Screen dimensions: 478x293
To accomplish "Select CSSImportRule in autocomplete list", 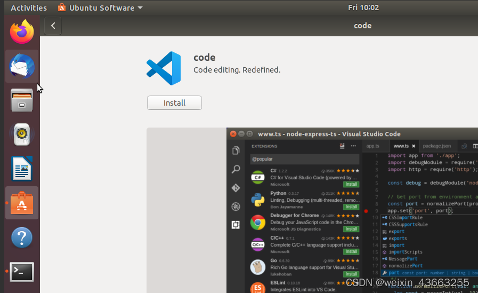I will [406, 218].
